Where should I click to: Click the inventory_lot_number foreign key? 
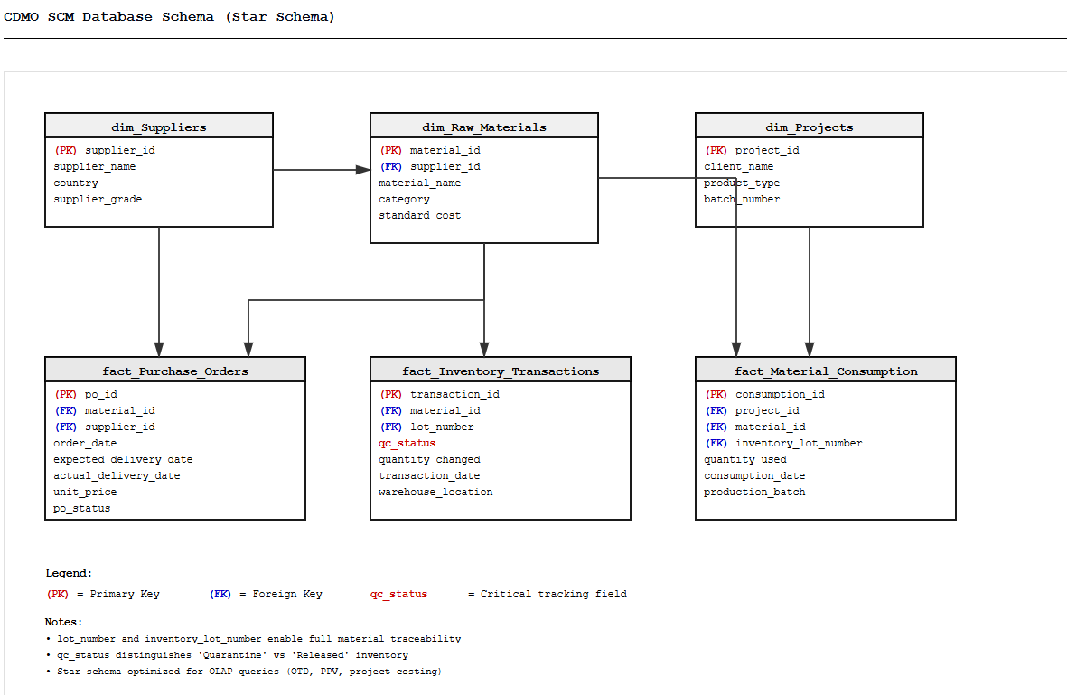(784, 444)
